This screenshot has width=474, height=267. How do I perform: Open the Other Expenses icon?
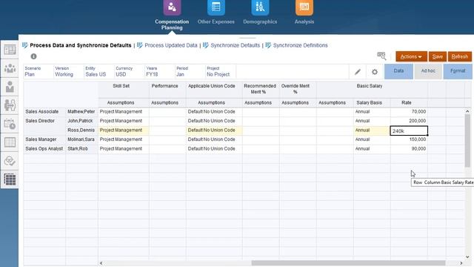pos(216,7)
